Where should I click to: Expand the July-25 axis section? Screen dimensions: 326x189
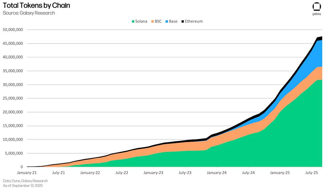click(311, 172)
